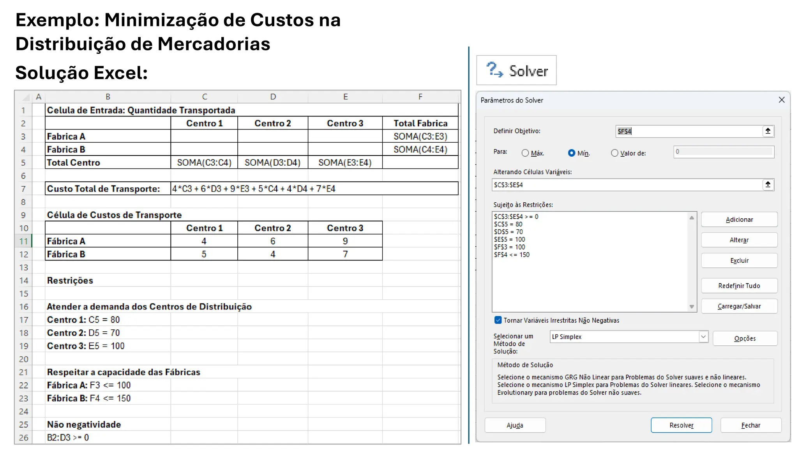Click cell SOMA(D3:D4)
The image size is (798, 449).
tap(273, 163)
